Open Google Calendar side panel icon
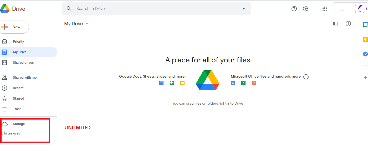Viewport: 368px width, 151px height. (x=365, y=25)
